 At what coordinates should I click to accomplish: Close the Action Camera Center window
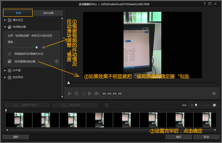(x=215, y=4)
